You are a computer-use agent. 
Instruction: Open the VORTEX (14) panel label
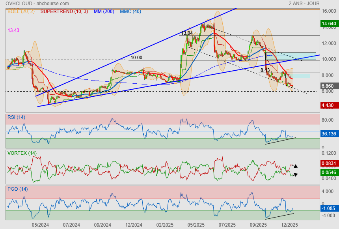(22, 153)
